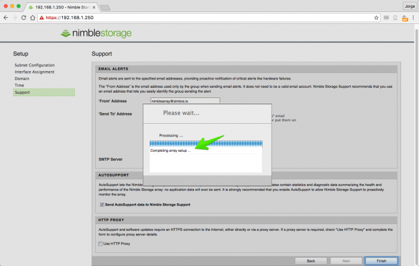This screenshot has width=419, height=266.
Task: Open a new browser tab
Action: coord(105,7)
